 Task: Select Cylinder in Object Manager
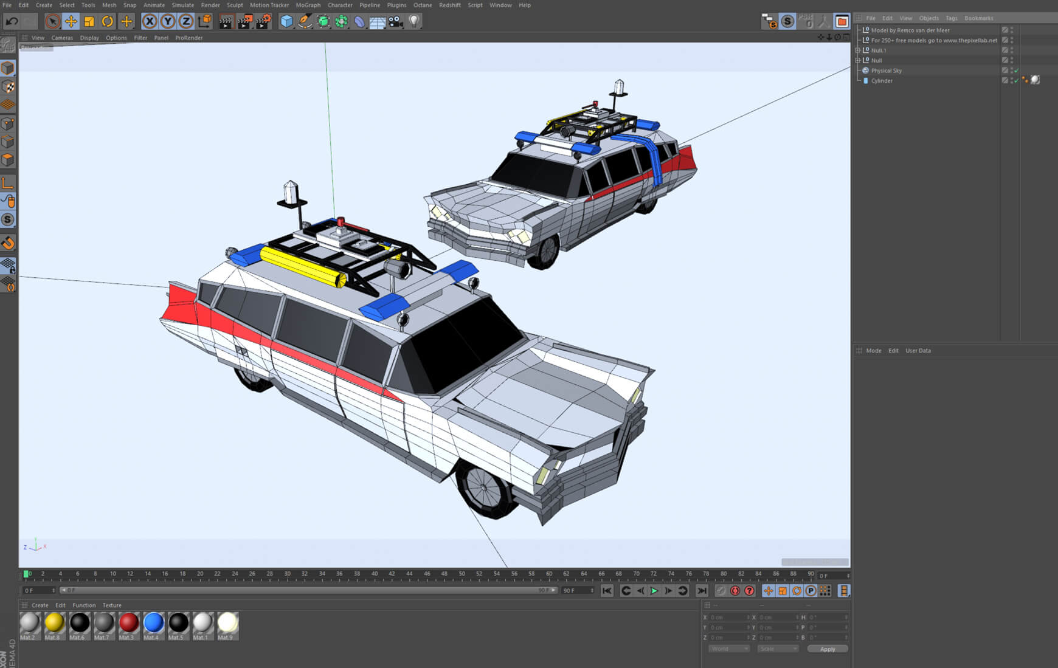pyautogui.click(x=882, y=81)
